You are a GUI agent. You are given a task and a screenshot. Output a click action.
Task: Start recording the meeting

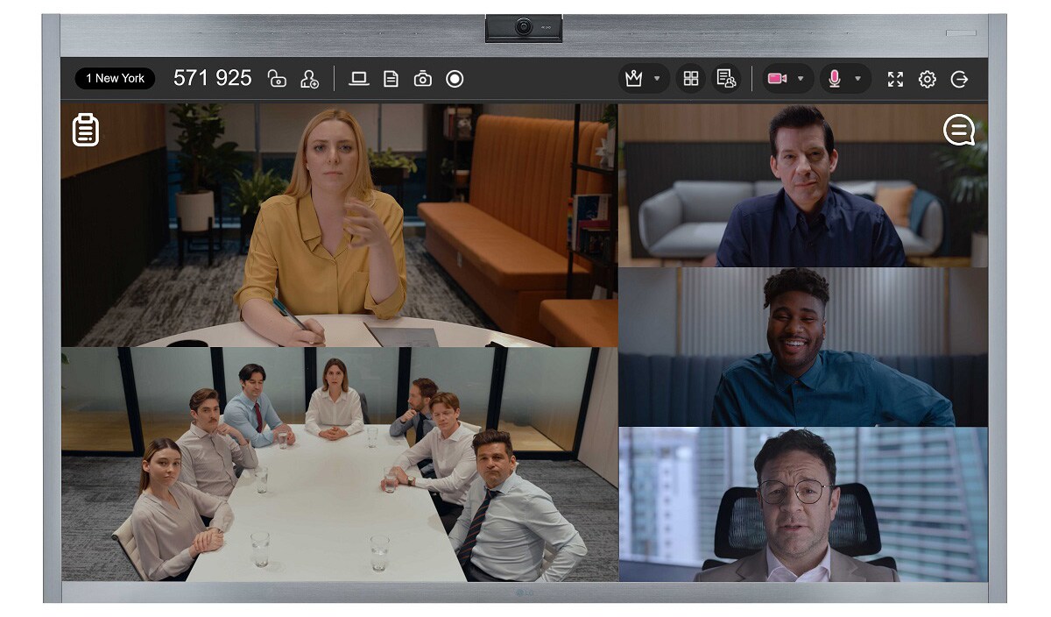tap(455, 79)
